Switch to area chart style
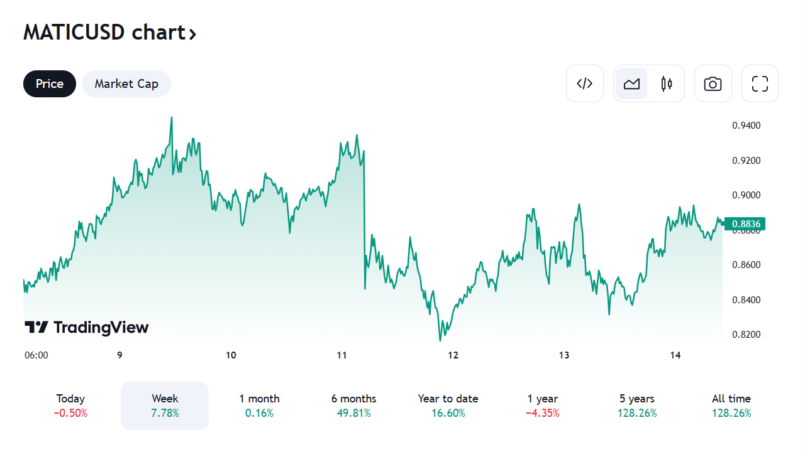This screenshot has width=805, height=452. click(x=631, y=83)
